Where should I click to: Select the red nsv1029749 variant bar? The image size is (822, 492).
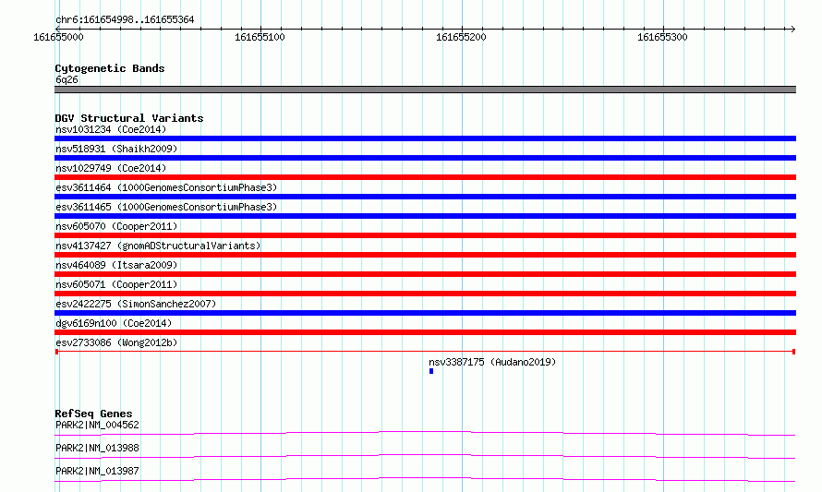425,177
